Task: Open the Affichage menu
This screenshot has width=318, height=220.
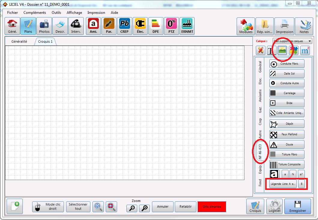Action: coord(74,13)
